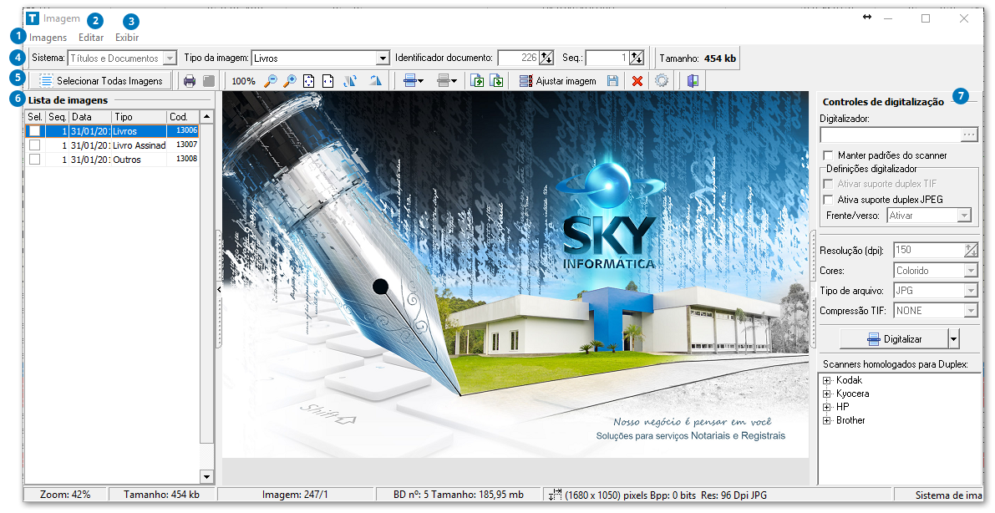Open the blue scanner icon dropdown arrow
The height and width of the screenshot is (513, 995).
tap(421, 81)
